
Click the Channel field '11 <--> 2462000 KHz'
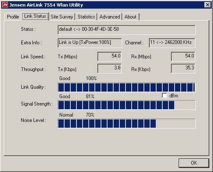172,43
